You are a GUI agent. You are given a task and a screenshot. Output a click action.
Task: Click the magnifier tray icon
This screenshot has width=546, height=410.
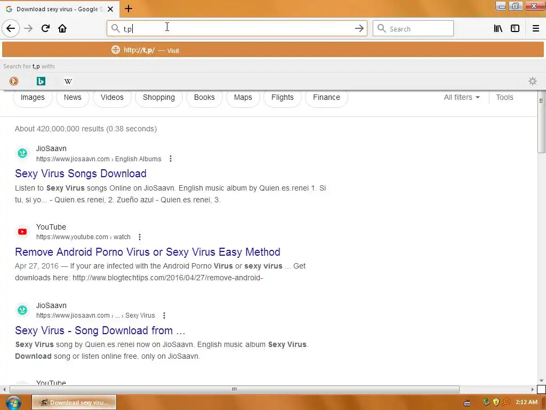tap(506, 402)
